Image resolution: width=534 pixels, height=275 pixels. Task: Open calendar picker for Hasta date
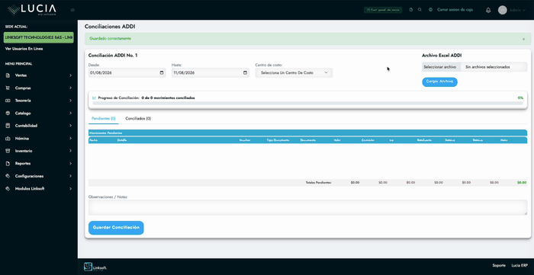tap(245, 72)
